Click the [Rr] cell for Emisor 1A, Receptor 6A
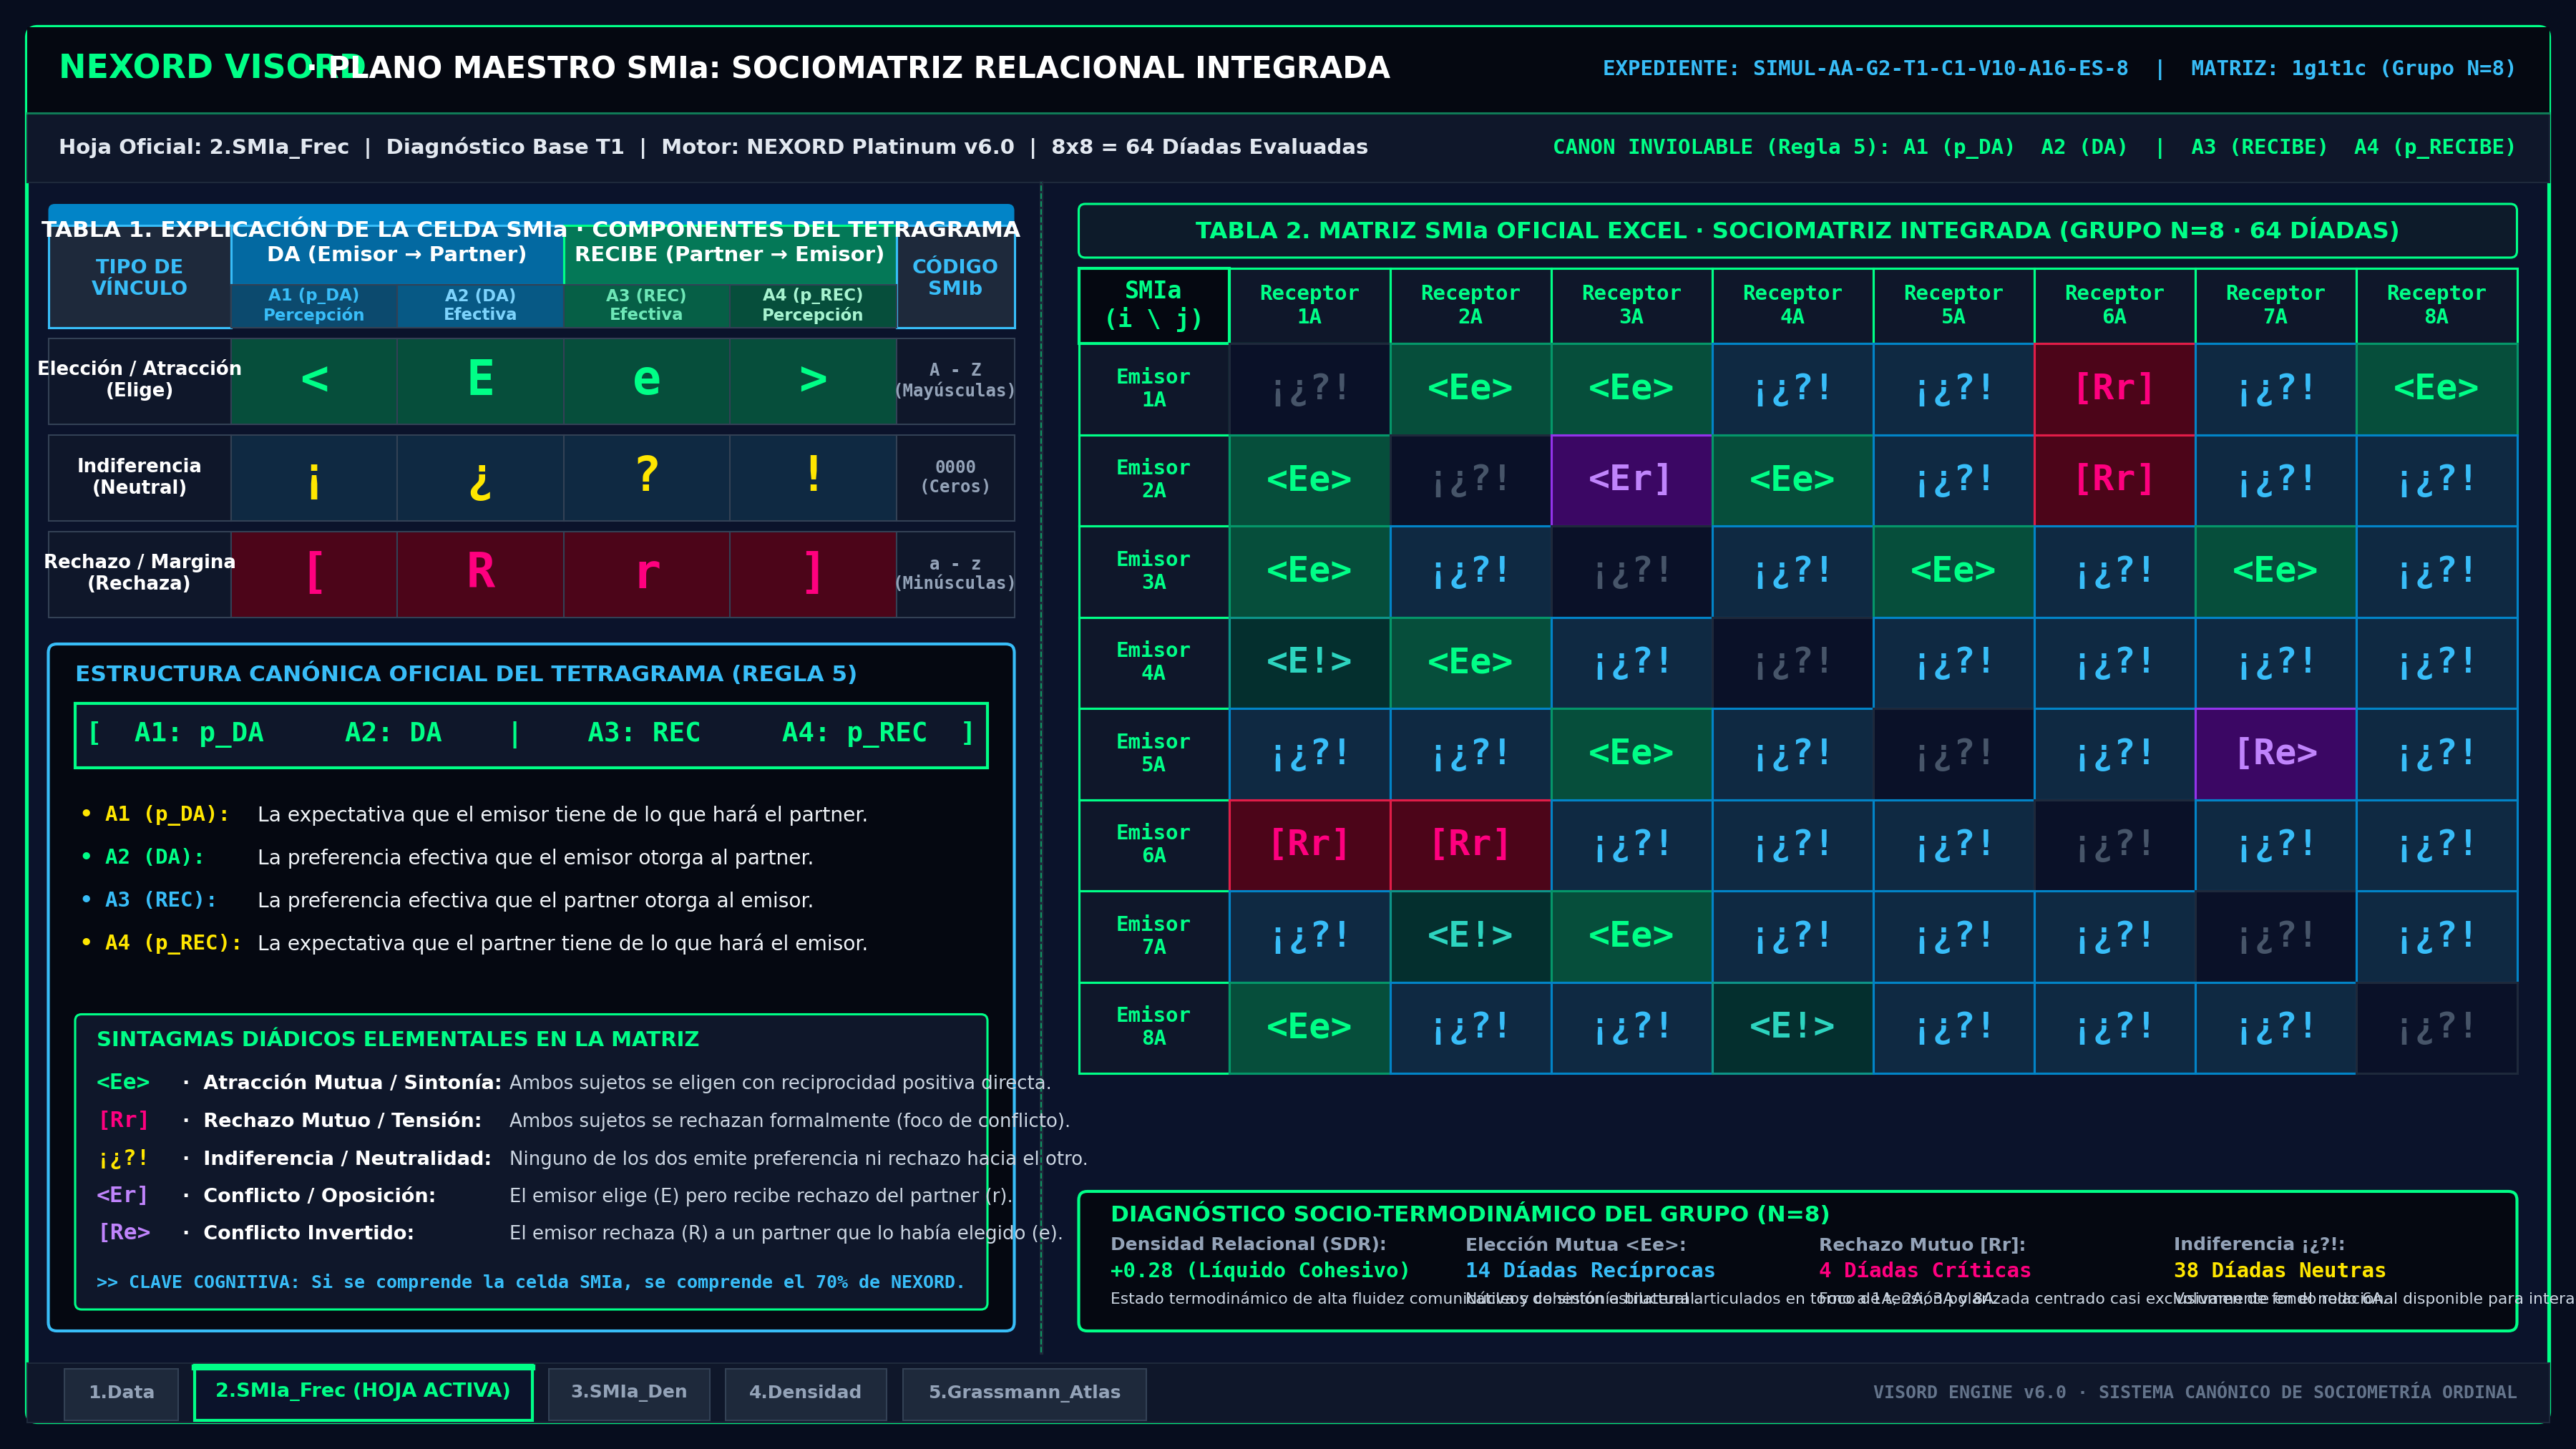Screen dimensions: 2576x1449 point(2114,389)
